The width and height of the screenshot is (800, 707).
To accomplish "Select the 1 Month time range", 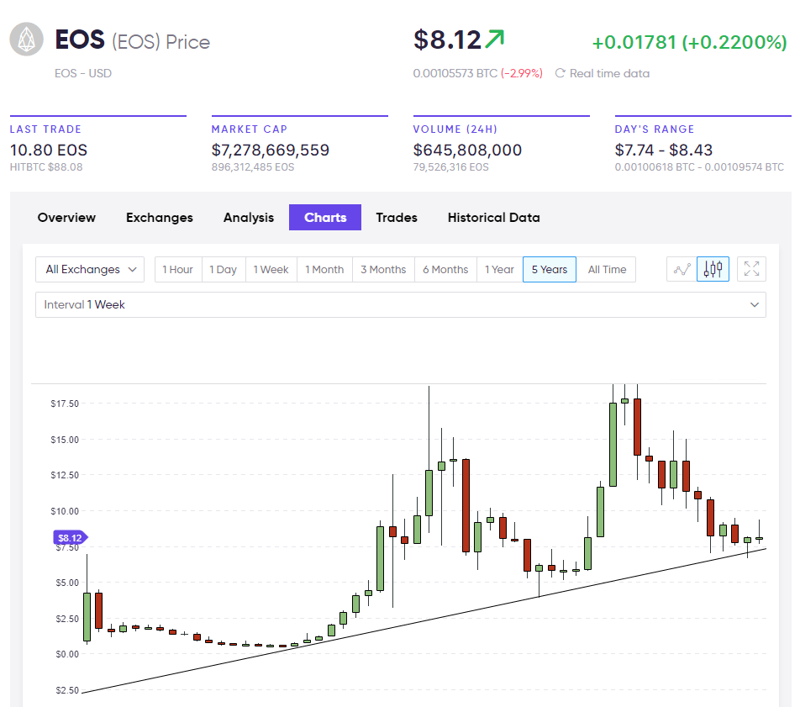I will (x=324, y=269).
